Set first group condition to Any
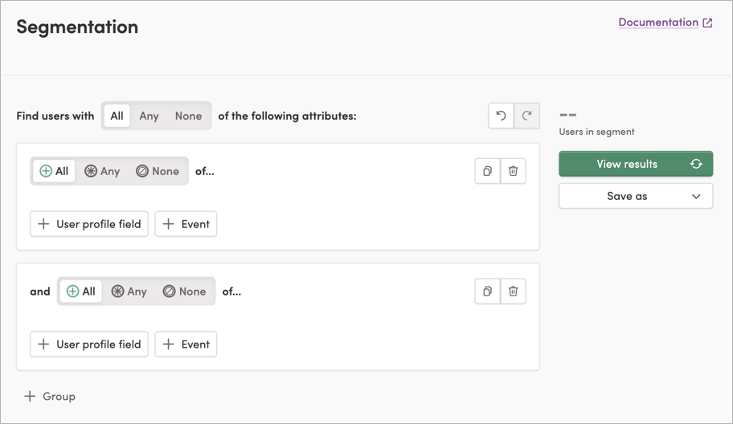 (x=102, y=171)
